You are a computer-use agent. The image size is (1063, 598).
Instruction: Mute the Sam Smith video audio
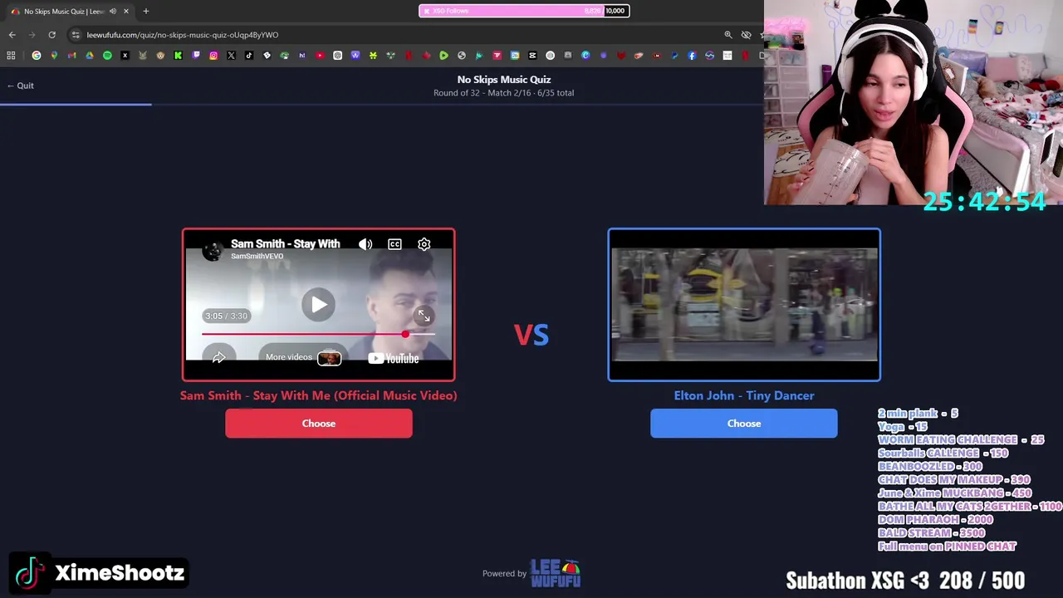click(x=365, y=244)
